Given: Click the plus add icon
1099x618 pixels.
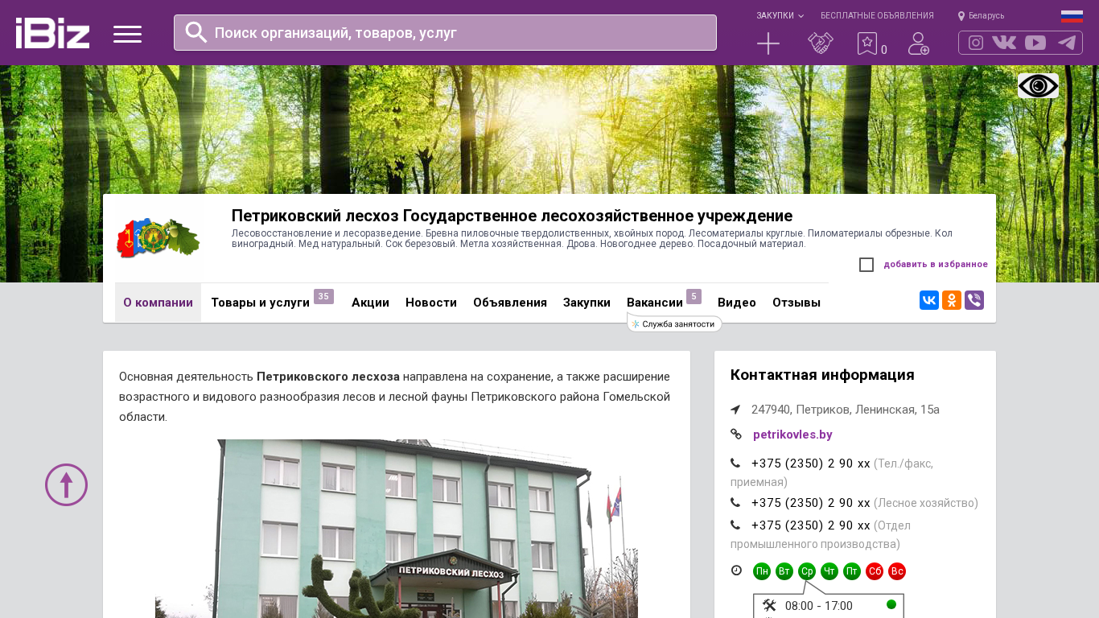Looking at the screenshot, I should 768,43.
